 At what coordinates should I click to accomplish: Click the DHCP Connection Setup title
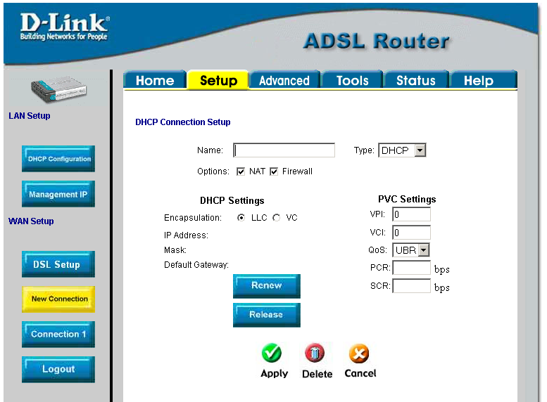pos(183,122)
